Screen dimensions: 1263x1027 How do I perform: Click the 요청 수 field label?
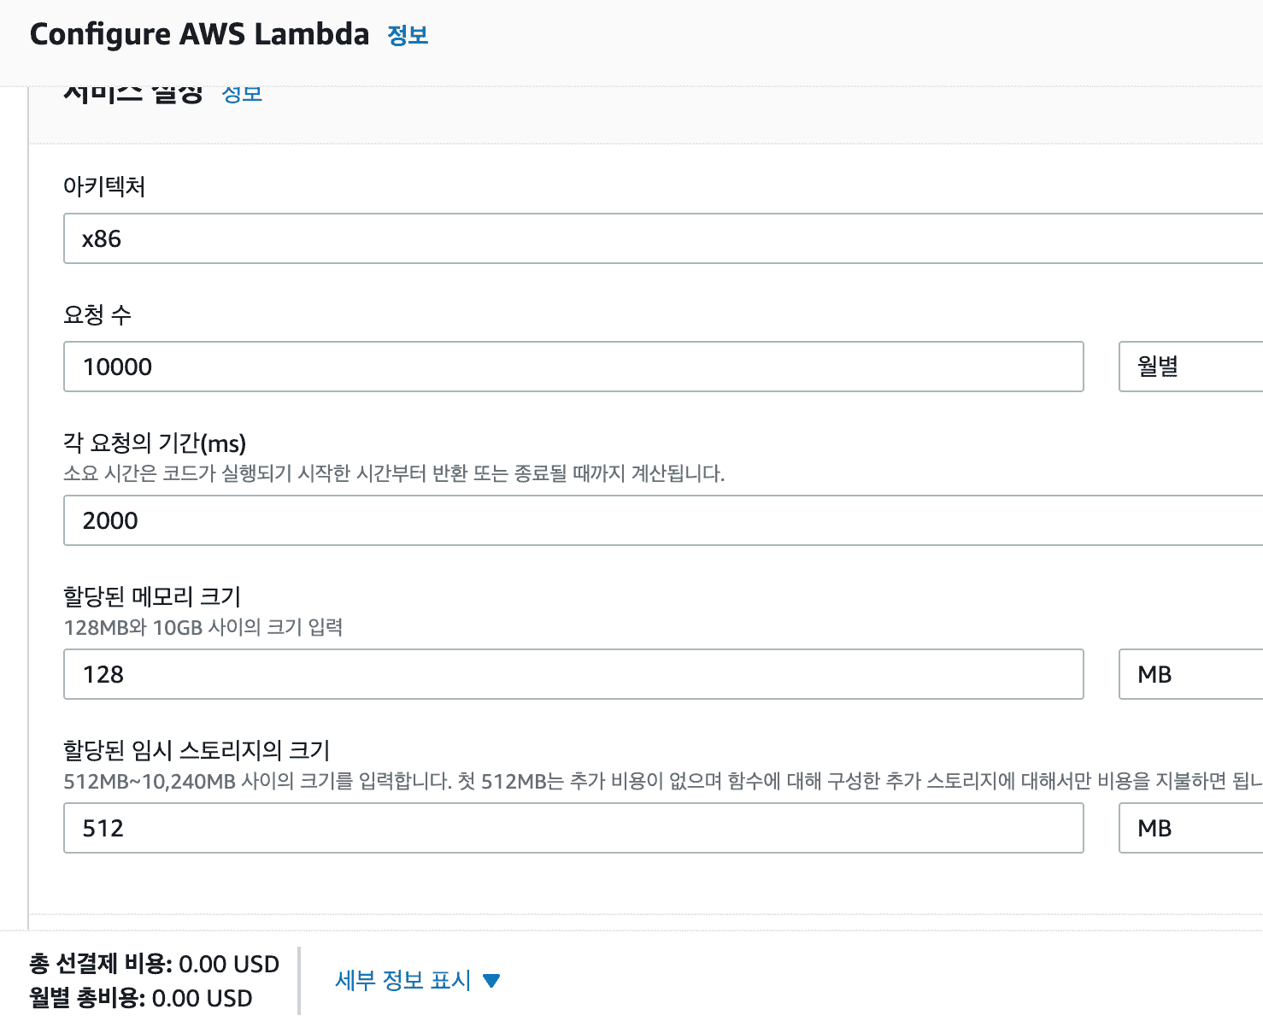[97, 314]
